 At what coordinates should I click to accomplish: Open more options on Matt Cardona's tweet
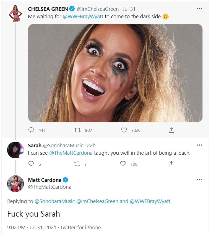point(199,180)
